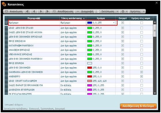Go to last record arrow
161x113 pixels.
pos(48,11)
